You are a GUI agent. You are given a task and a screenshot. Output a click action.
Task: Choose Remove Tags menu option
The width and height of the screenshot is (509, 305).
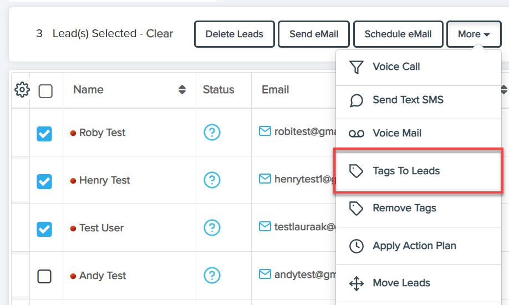pos(404,209)
